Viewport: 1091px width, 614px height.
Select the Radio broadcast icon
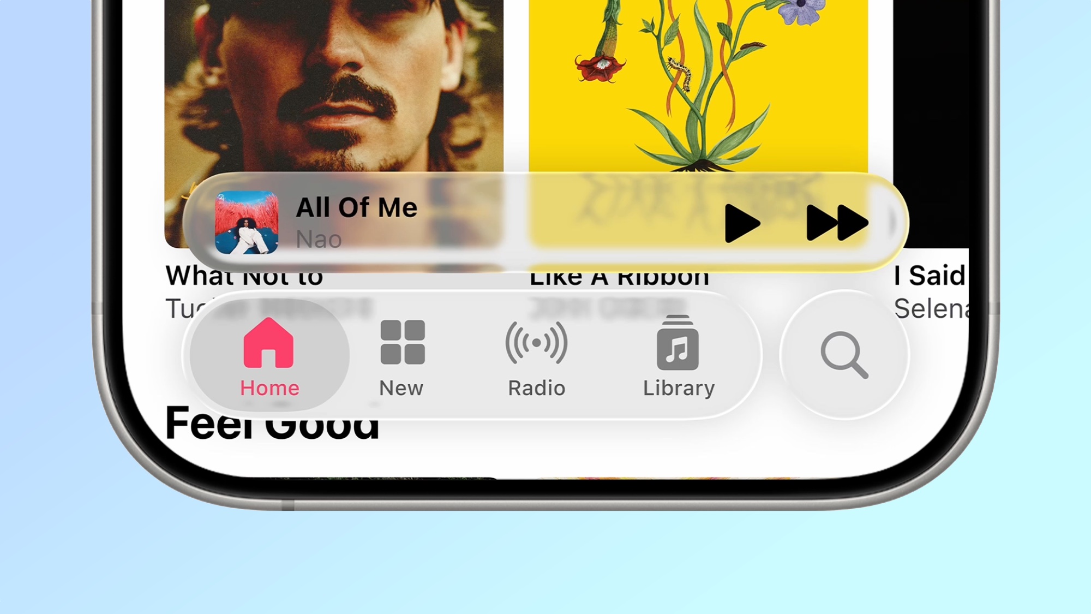pos(536,343)
